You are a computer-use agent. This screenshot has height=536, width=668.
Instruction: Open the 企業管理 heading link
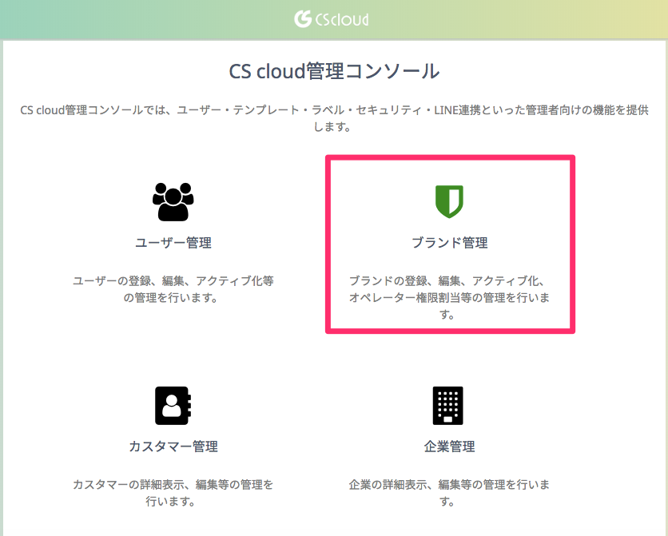449,447
